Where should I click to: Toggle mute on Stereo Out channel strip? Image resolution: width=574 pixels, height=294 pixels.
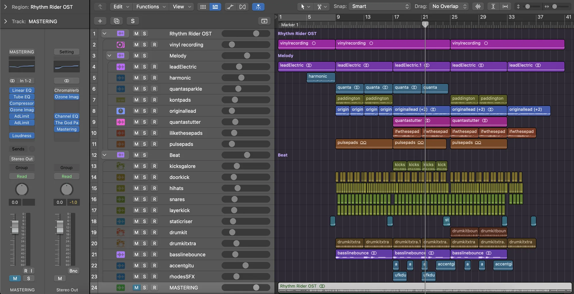[x=60, y=278]
